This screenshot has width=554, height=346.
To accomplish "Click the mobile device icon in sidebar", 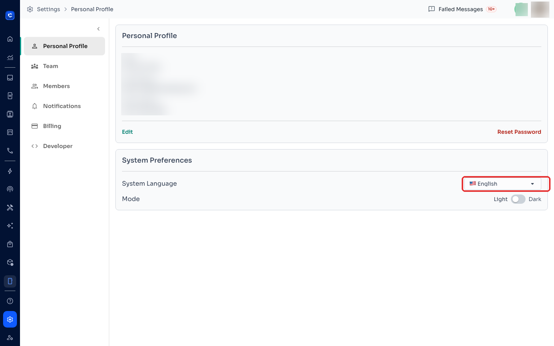I will (x=10, y=281).
